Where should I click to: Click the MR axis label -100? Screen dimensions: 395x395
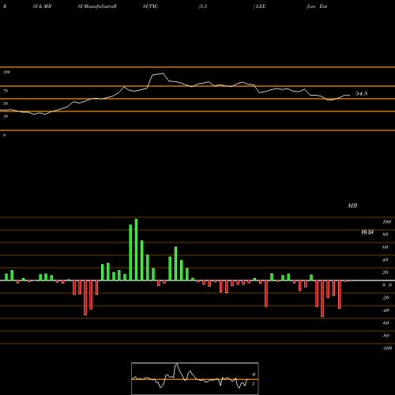tap(387, 348)
